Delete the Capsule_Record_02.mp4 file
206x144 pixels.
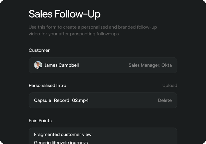165,100
